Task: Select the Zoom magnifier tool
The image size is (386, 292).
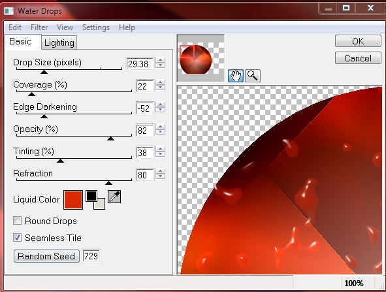Action: tap(253, 76)
